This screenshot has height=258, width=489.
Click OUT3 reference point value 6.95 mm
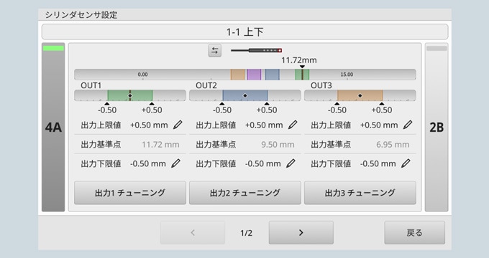tap(393, 145)
